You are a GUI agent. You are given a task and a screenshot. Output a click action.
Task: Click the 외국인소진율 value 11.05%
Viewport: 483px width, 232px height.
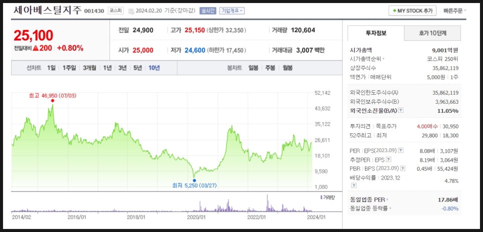coord(448,111)
